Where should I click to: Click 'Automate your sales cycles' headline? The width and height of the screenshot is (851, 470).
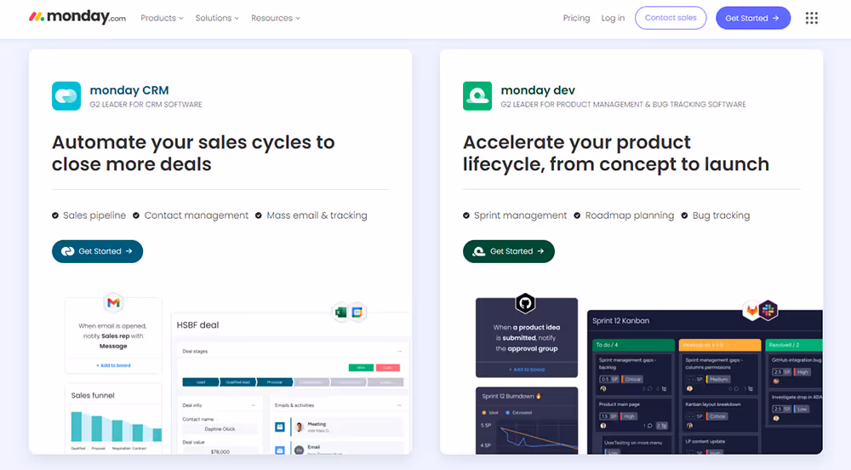[x=193, y=153]
